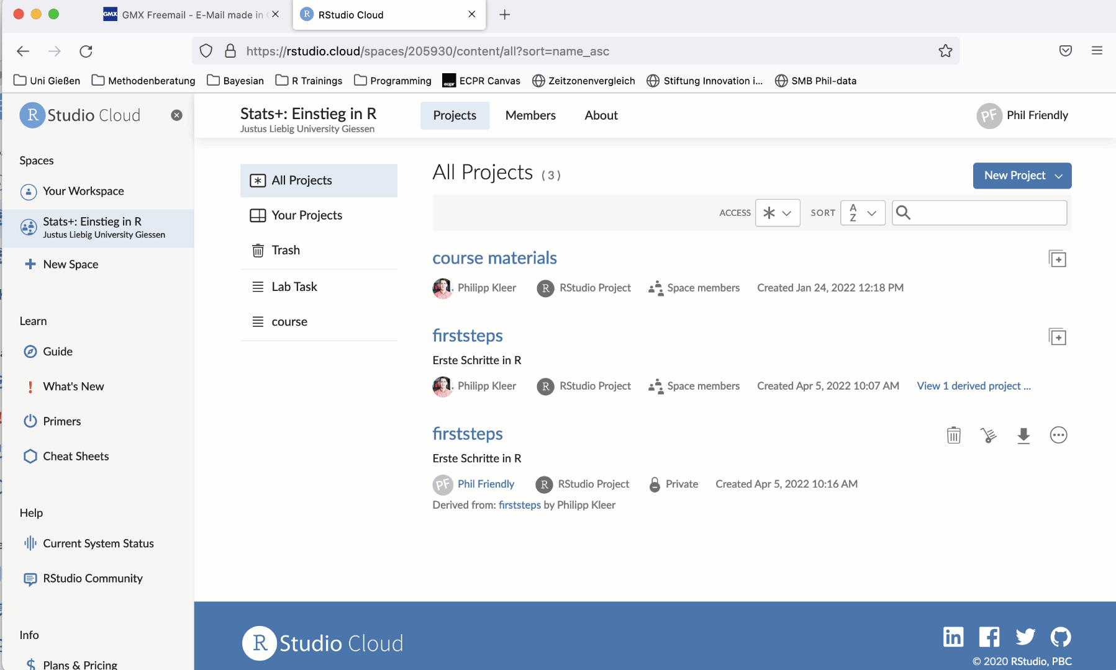The height and width of the screenshot is (670, 1116).
Task: Click in the project search field
Action: click(x=979, y=213)
